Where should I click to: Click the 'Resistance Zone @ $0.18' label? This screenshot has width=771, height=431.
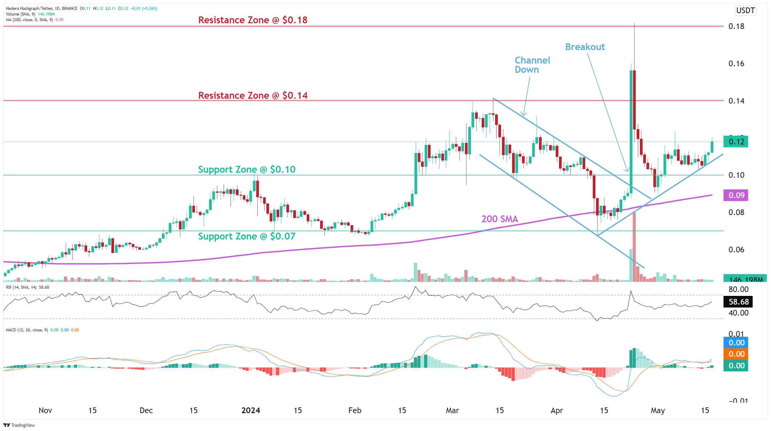253,20
